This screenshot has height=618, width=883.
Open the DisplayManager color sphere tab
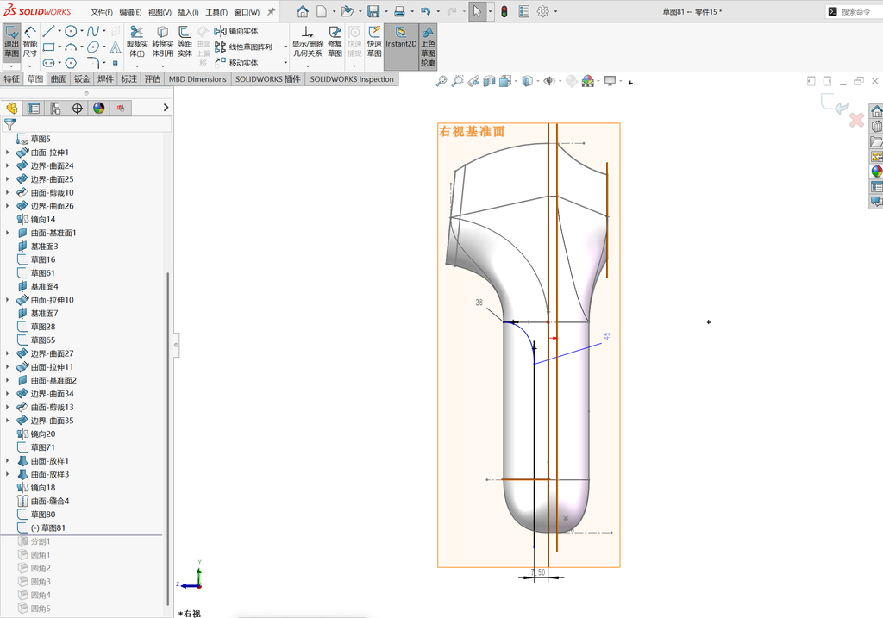coord(99,108)
